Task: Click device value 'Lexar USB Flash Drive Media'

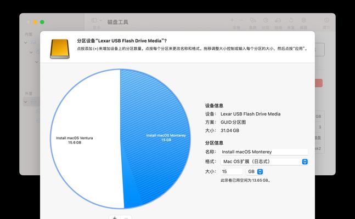Action: click(x=250, y=114)
